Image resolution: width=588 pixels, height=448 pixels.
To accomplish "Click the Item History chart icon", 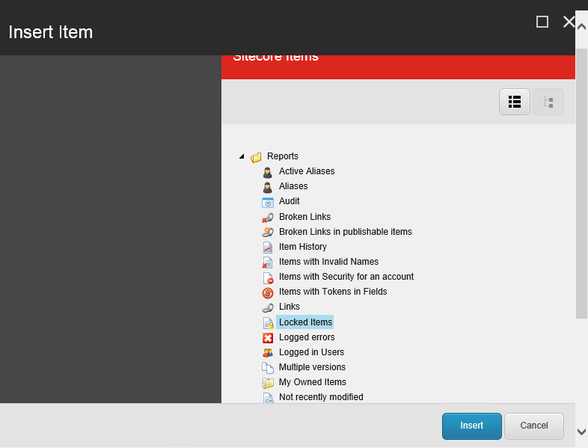I will 267,248.
